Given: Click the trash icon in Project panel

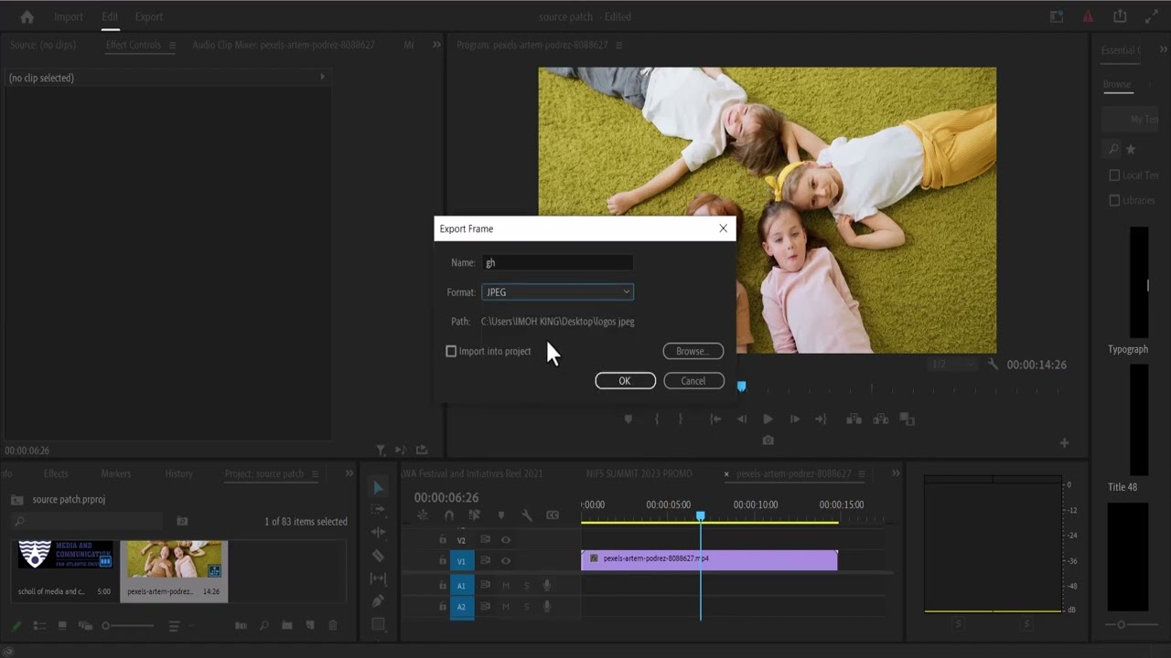Looking at the screenshot, I should tap(333, 626).
